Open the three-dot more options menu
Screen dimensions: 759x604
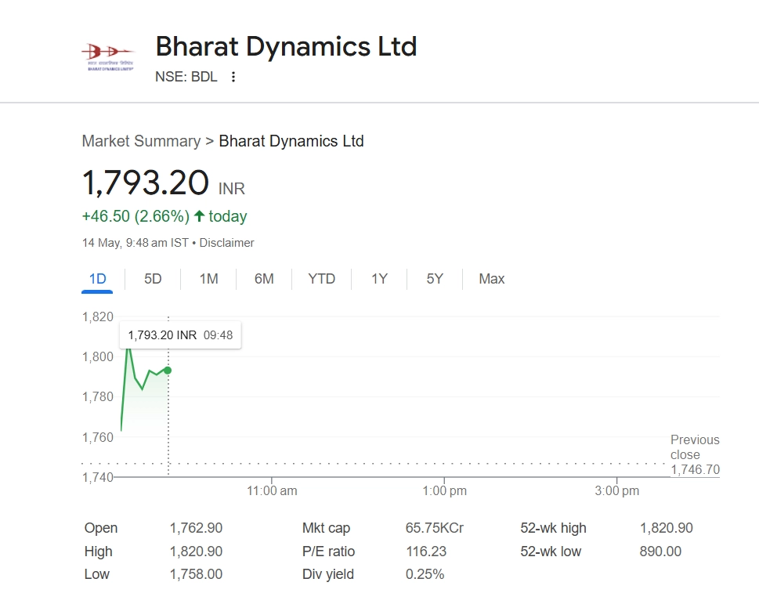click(x=233, y=77)
